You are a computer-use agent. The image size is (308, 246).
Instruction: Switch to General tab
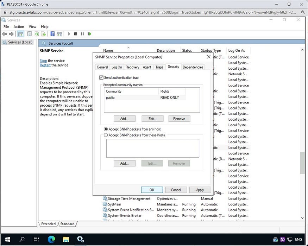click(102, 67)
